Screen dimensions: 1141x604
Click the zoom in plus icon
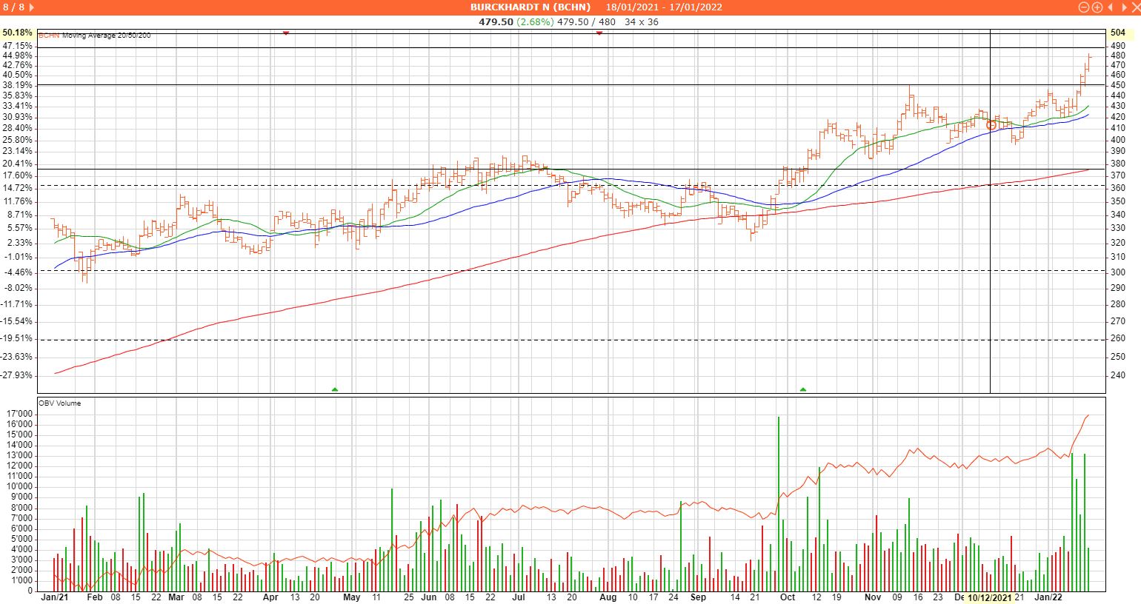pyautogui.click(x=1097, y=7)
